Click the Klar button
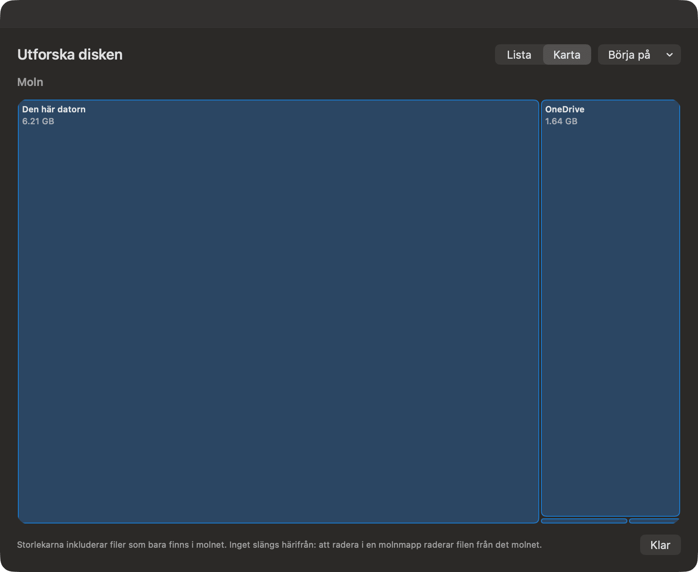The height and width of the screenshot is (572, 698). click(660, 545)
